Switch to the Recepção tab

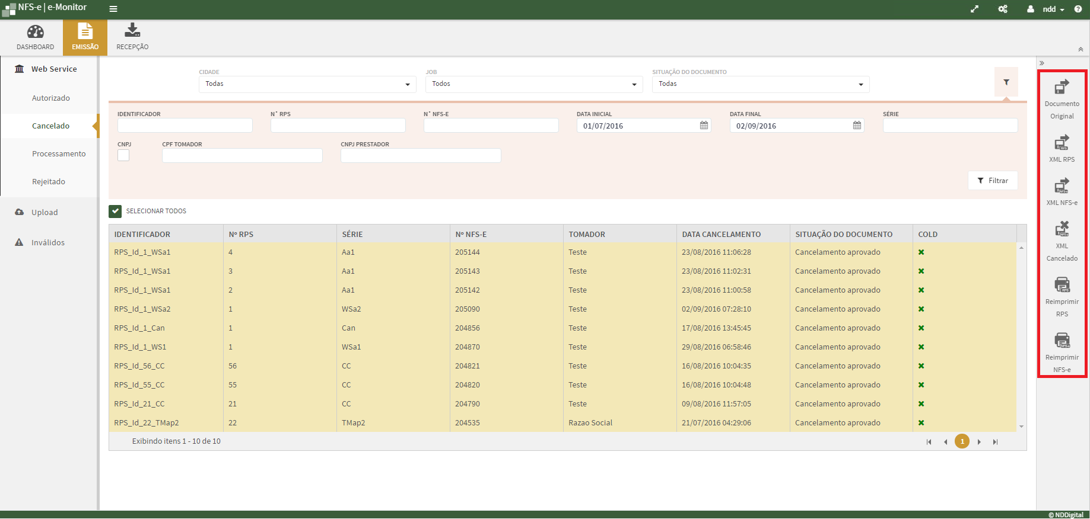132,37
